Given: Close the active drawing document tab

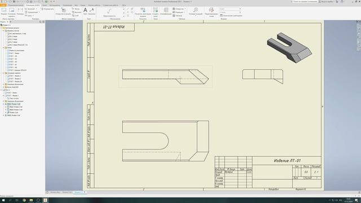Looking at the screenshot, I should [x=85, y=192].
